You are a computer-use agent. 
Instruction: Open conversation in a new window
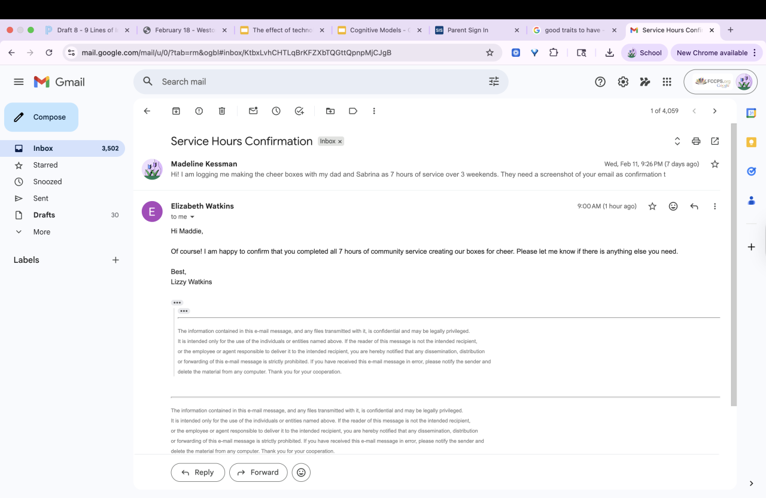pyautogui.click(x=715, y=141)
